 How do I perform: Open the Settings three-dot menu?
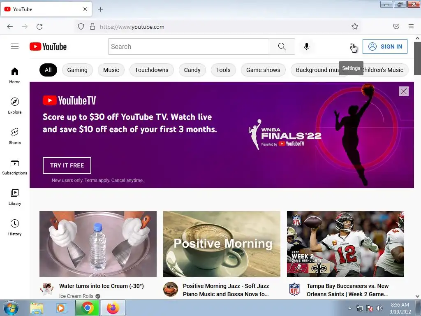(351, 47)
